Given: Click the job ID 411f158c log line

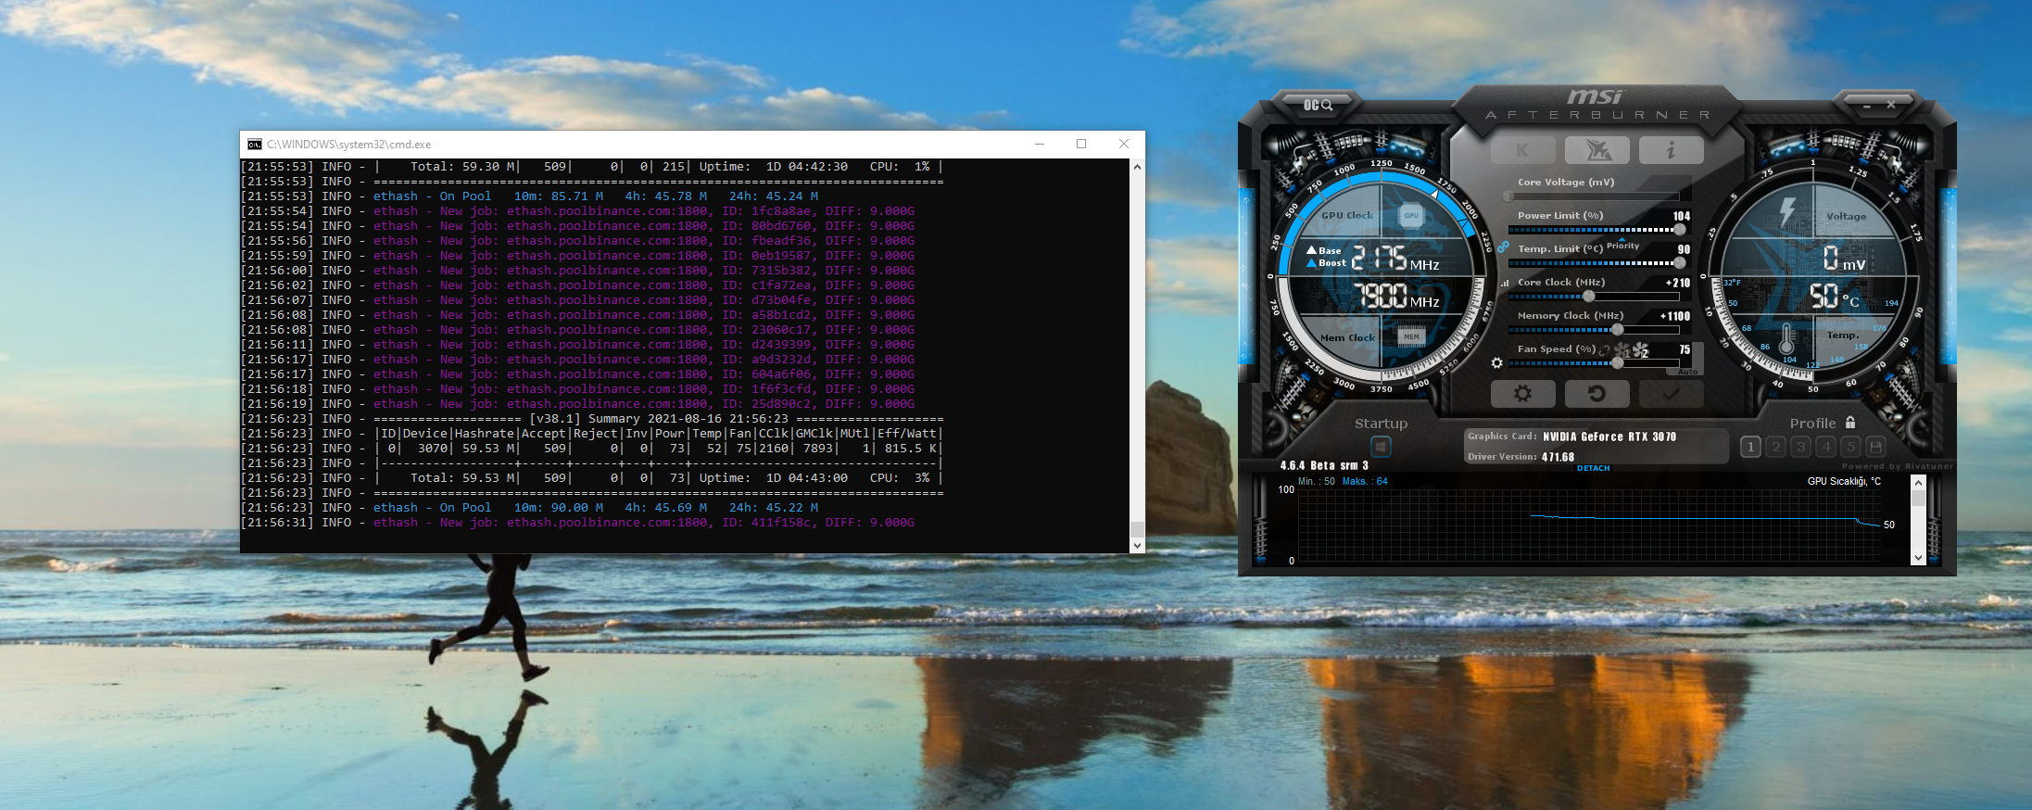Looking at the screenshot, I should coord(577,523).
